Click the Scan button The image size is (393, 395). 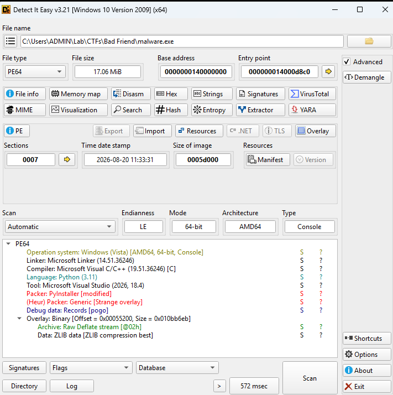coord(310,378)
